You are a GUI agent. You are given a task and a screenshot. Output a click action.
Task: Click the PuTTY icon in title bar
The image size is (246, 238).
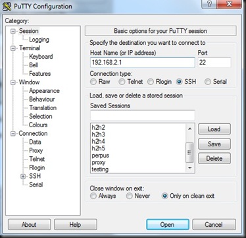pos(7,7)
